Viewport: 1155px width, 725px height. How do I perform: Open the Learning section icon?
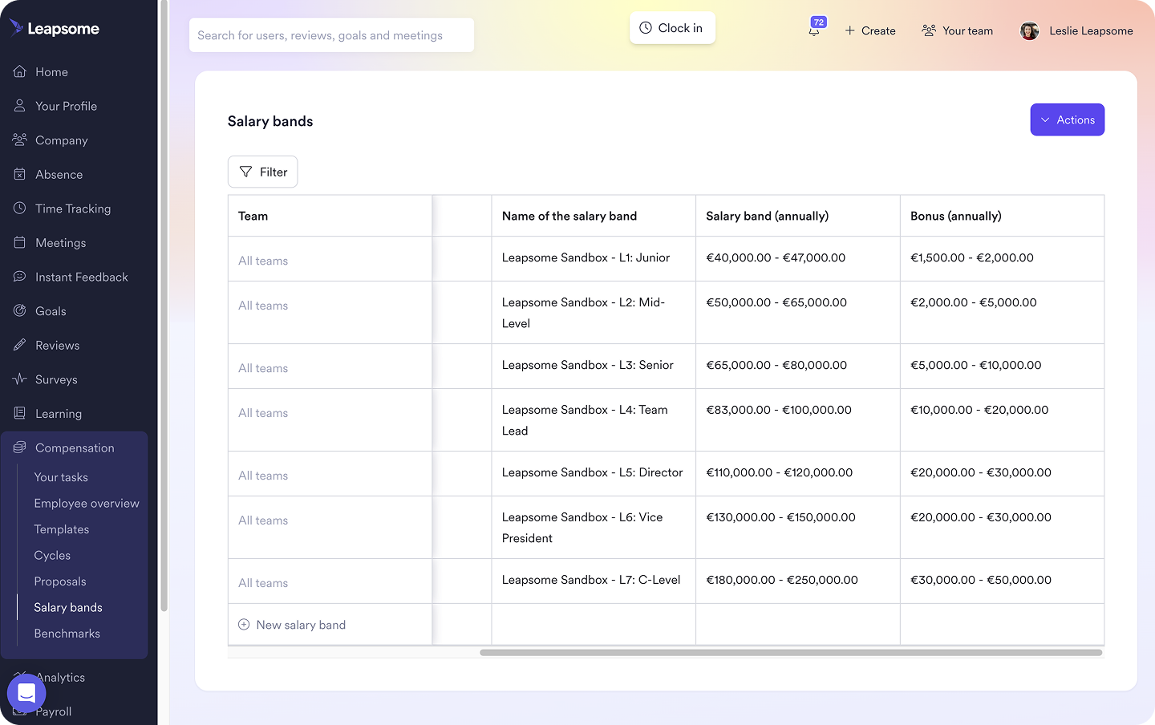click(19, 413)
